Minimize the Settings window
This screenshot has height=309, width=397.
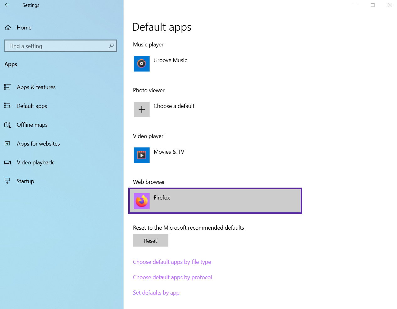click(355, 5)
